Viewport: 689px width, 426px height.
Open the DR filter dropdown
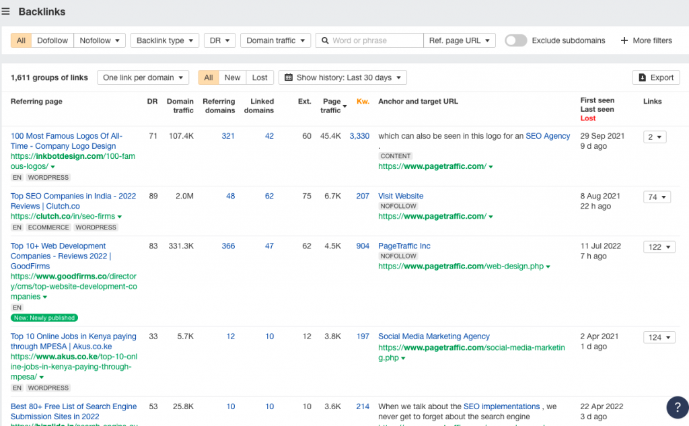219,40
